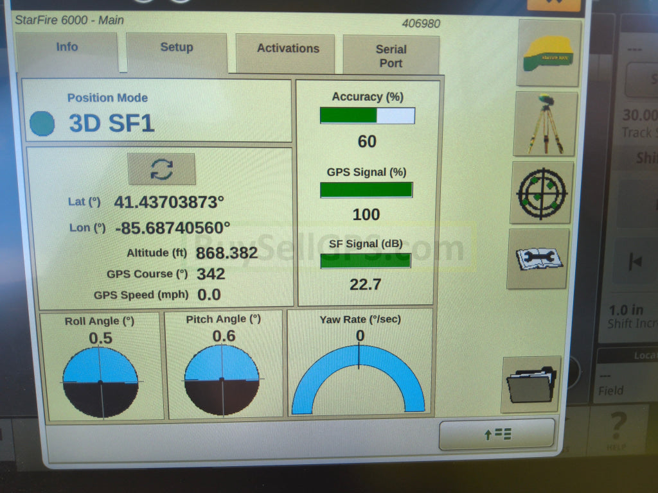Open the wrench diagnostics manual icon
The height and width of the screenshot is (493, 658).
(538, 259)
